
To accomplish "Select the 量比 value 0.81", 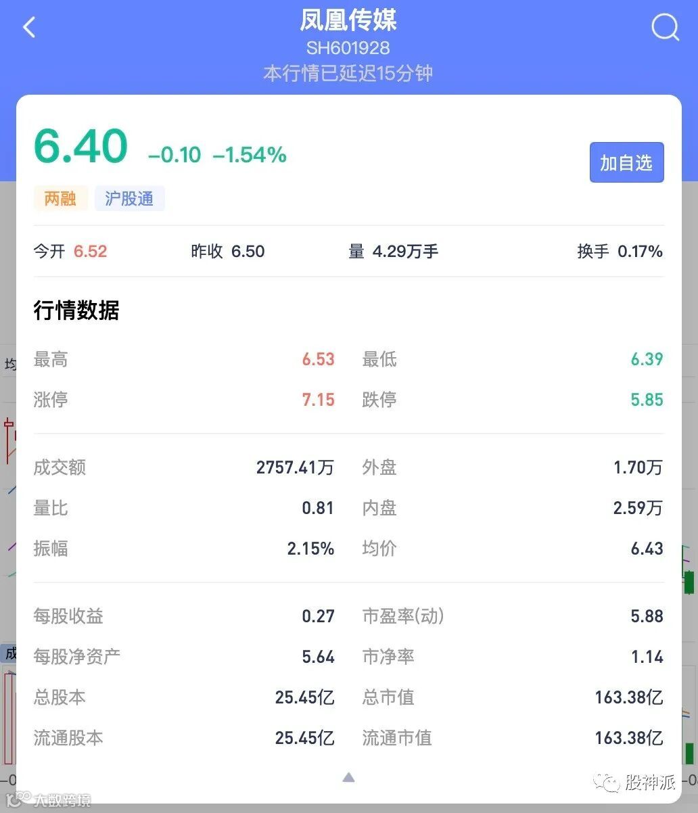I will (319, 508).
